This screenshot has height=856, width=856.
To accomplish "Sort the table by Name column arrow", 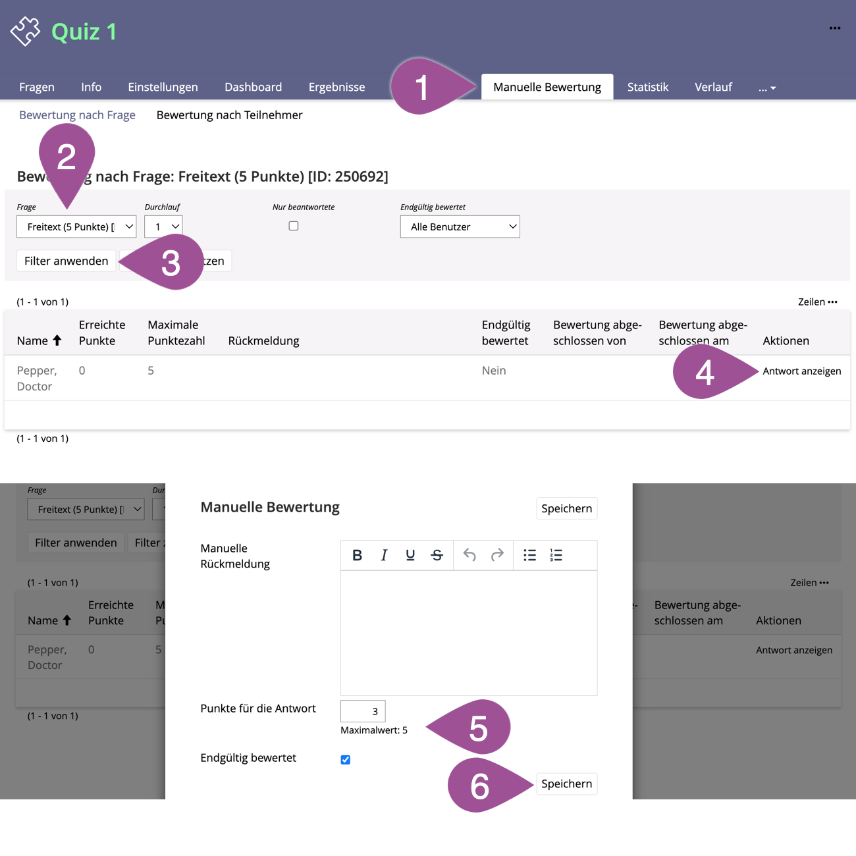I will [x=57, y=340].
